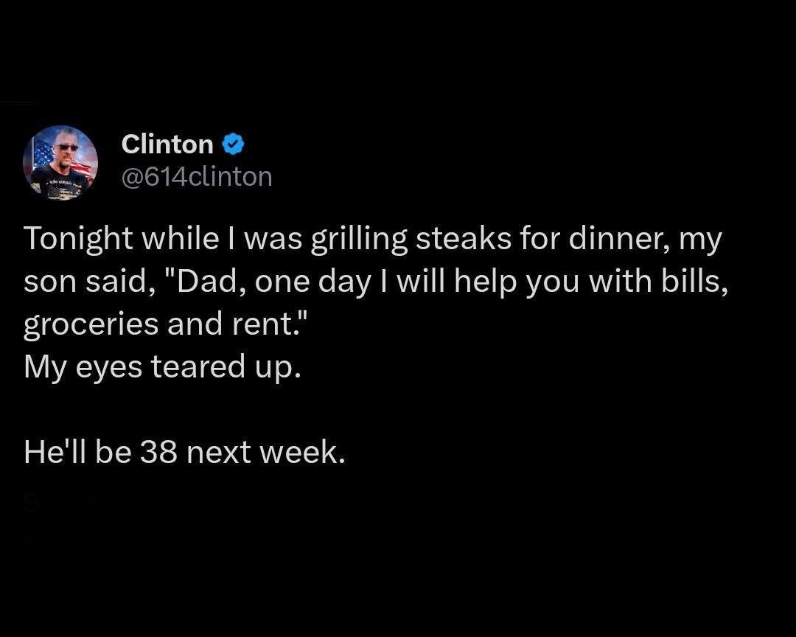Click the tweet line starting with Tonight
This screenshot has height=637, width=796.
(372, 240)
